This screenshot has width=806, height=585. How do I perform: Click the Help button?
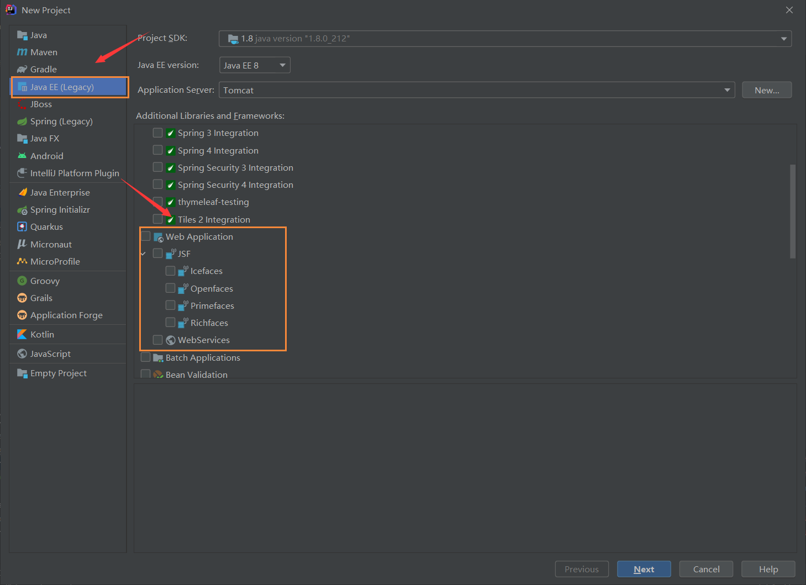pyautogui.click(x=768, y=570)
